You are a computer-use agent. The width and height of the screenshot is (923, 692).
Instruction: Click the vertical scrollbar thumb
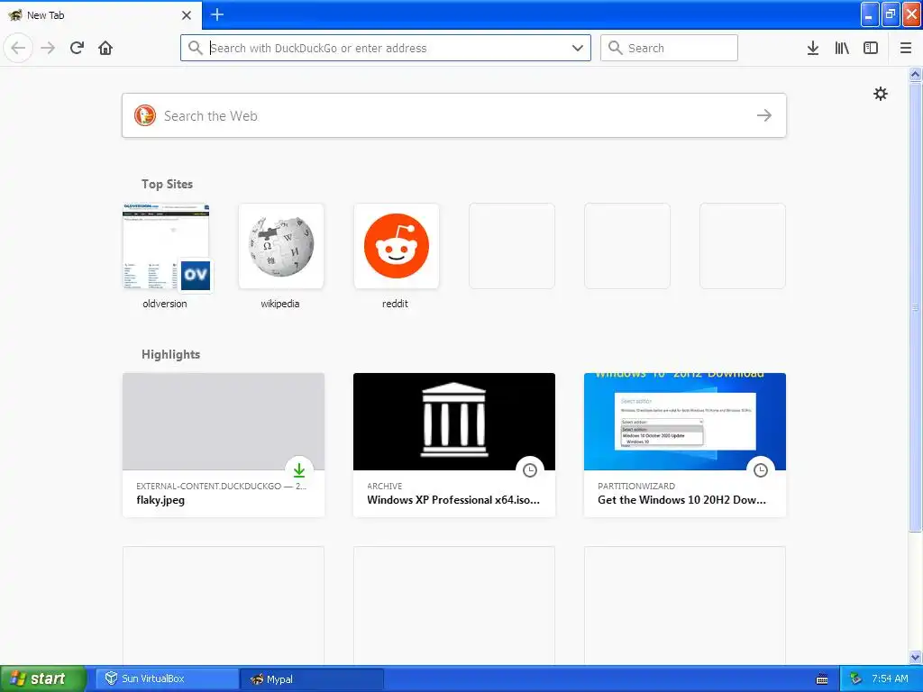tap(916, 306)
